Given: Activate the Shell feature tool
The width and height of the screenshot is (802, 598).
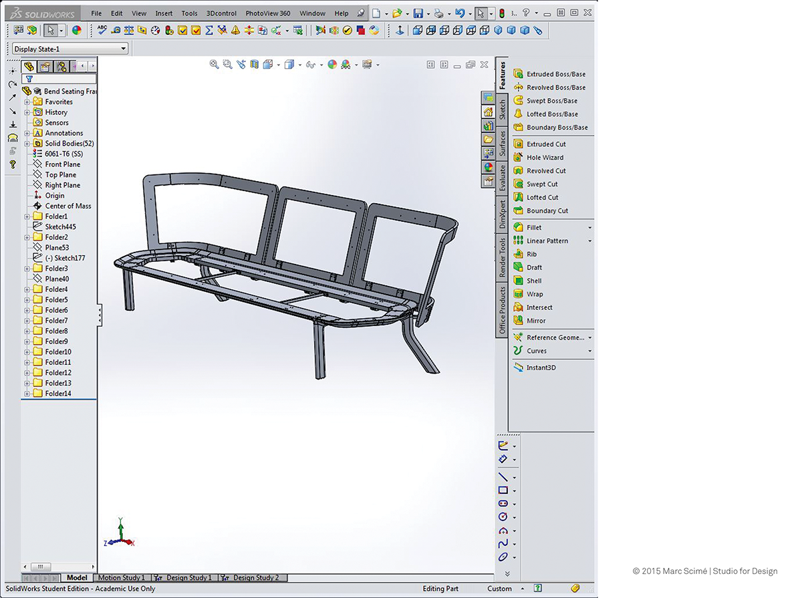Looking at the screenshot, I should (x=532, y=281).
